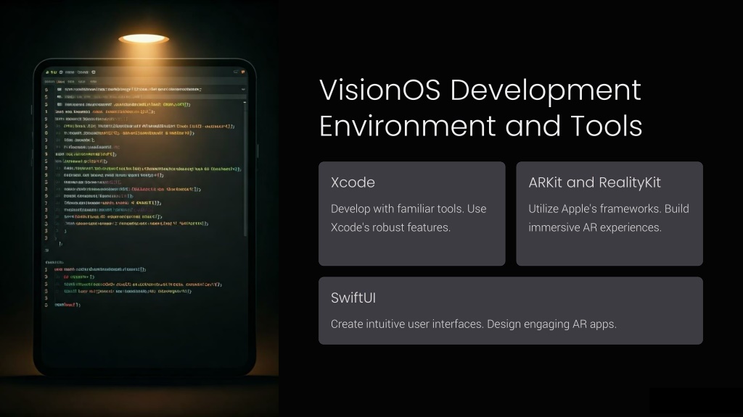Click the "Create intuitive user interfaces" description
Screen dimensions: 743x417
(473, 324)
